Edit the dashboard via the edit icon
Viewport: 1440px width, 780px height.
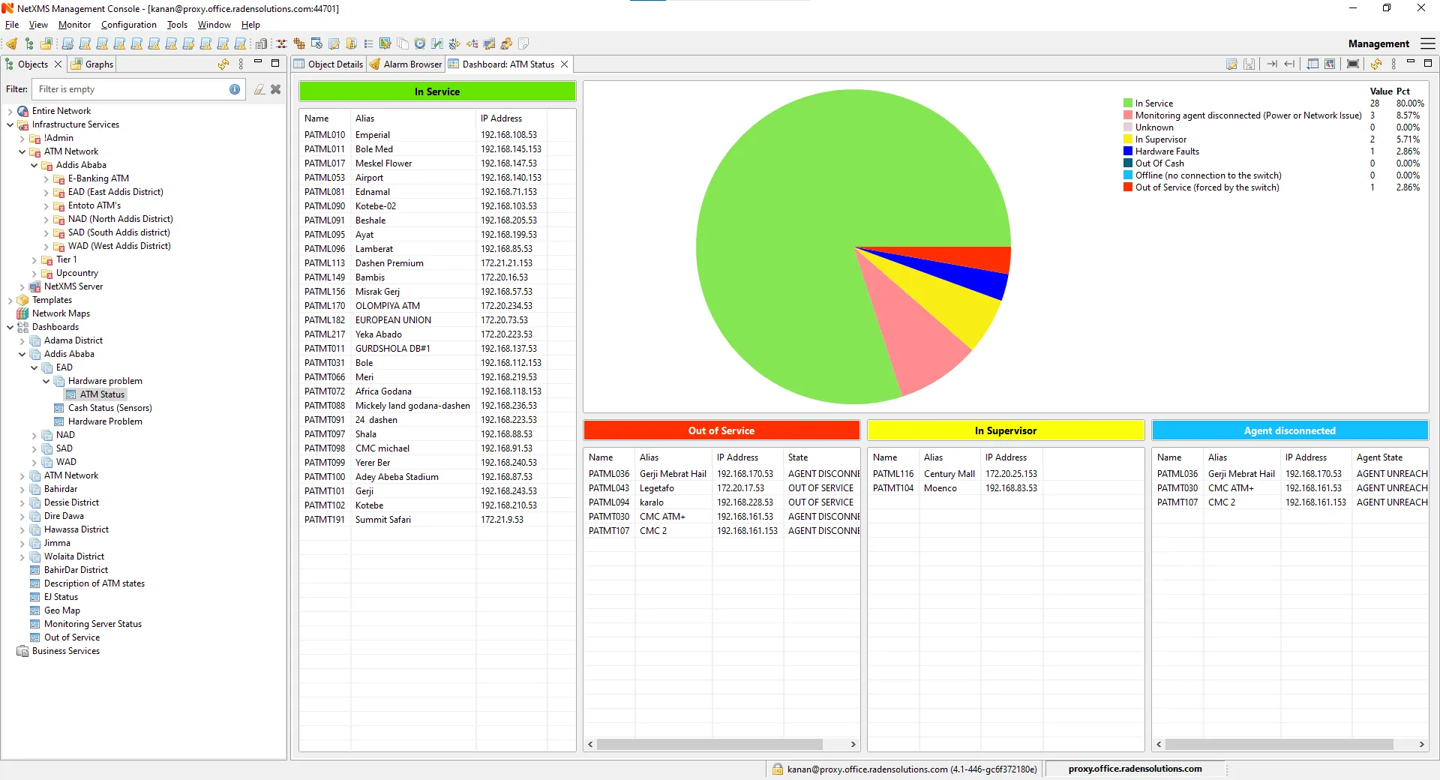click(1231, 64)
